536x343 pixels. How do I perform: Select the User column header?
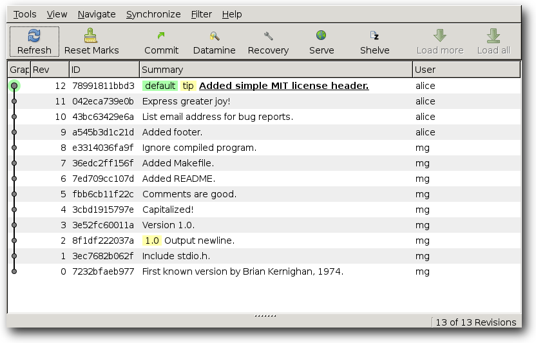pos(466,70)
